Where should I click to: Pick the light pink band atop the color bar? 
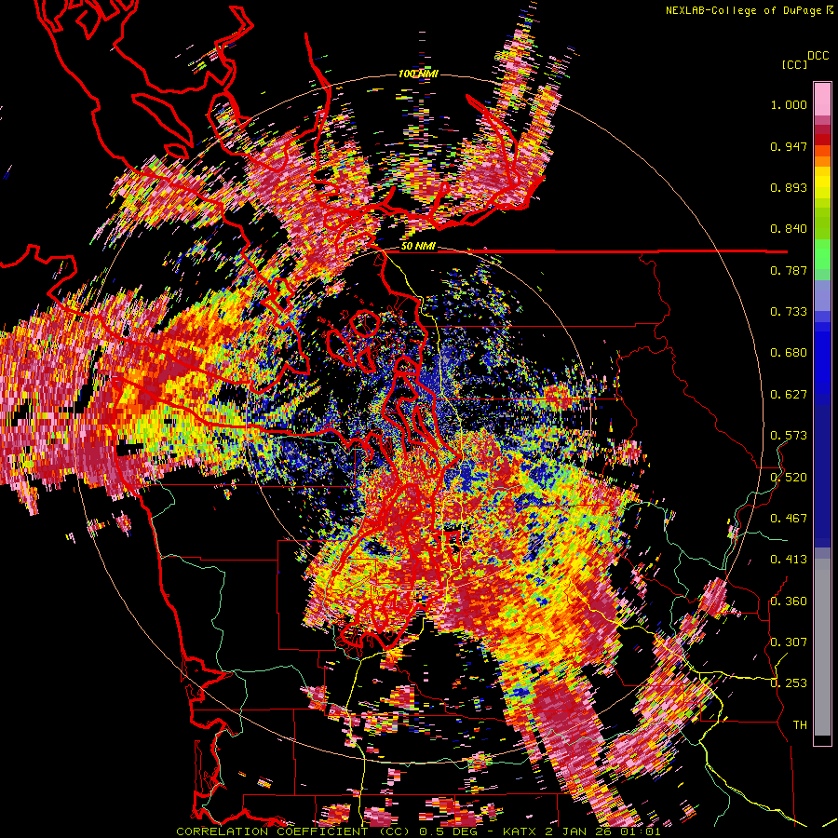(x=822, y=99)
